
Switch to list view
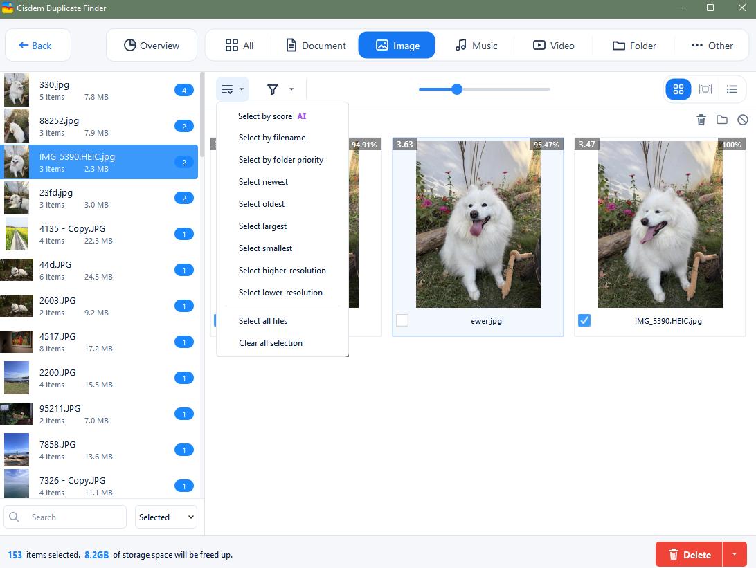[x=731, y=89]
